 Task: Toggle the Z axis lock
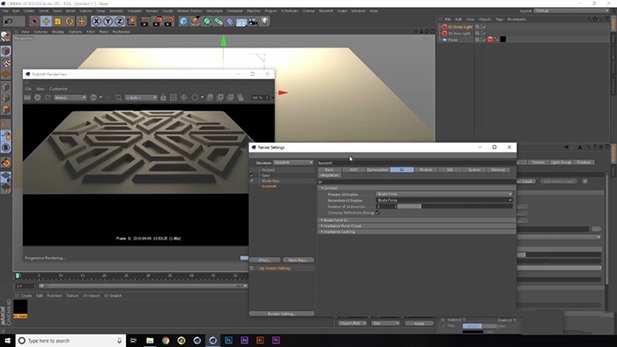pos(119,21)
